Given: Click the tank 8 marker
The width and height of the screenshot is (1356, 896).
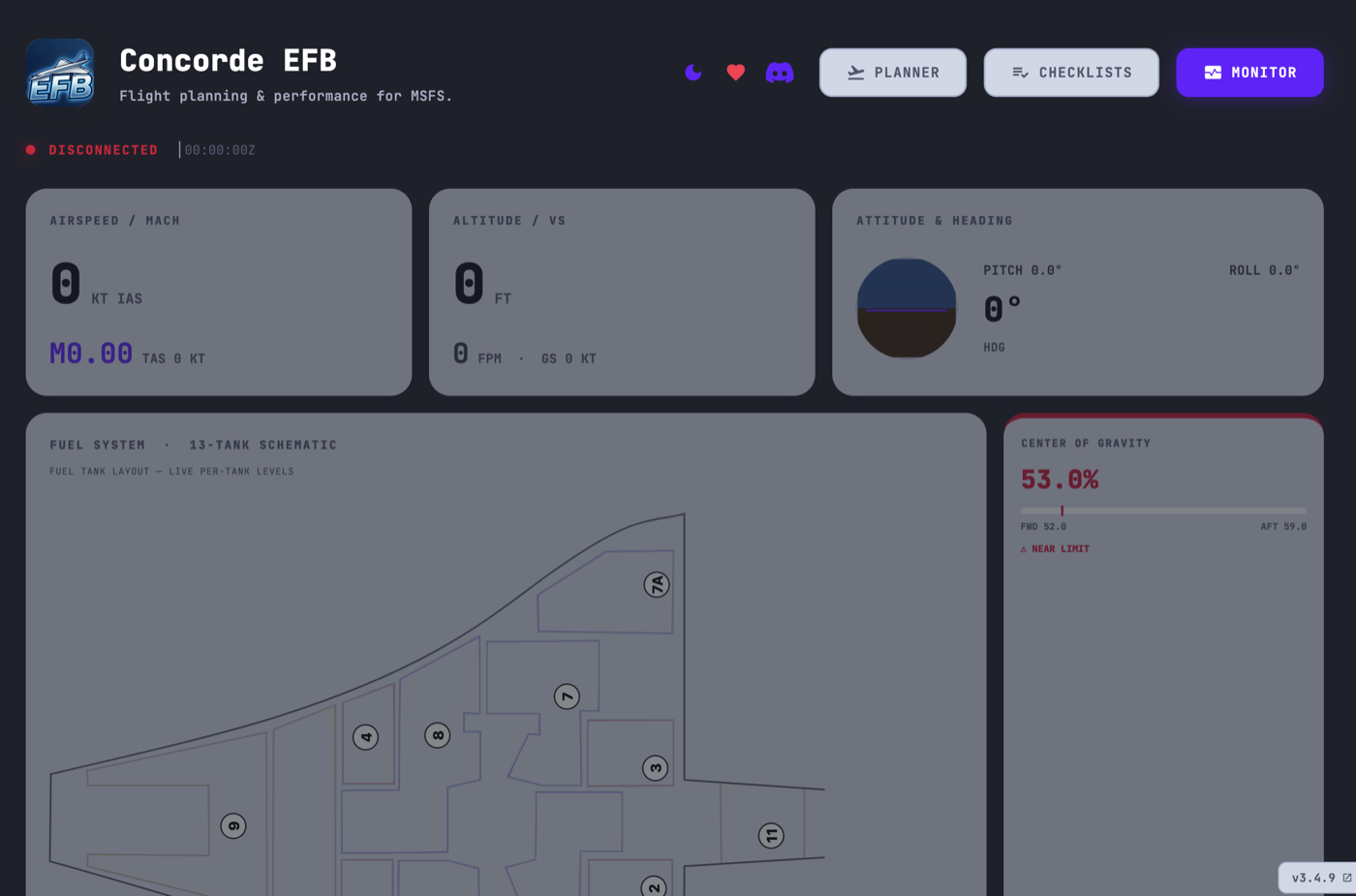Looking at the screenshot, I should point(438,735).
